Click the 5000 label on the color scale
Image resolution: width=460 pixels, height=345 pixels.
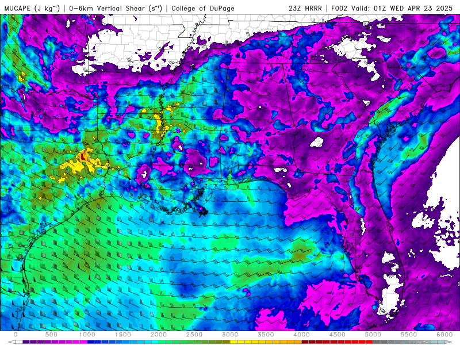click(x=373, y=335)
